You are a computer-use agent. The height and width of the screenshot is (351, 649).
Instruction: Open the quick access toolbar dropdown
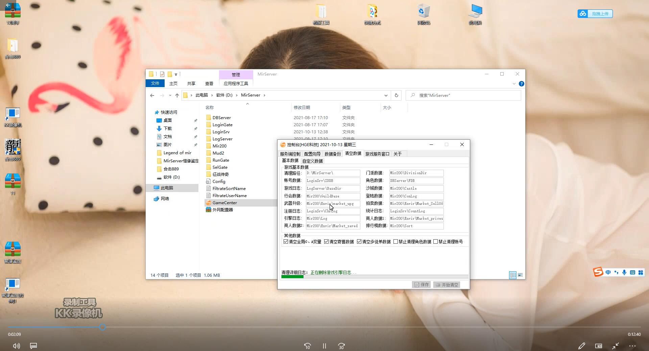[176, 74]
